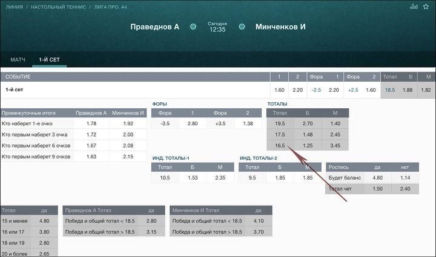Bet 2.40 on Тотал чет нет
The image size is (436, 257).
pyautogui.click(x=405, y=189)
